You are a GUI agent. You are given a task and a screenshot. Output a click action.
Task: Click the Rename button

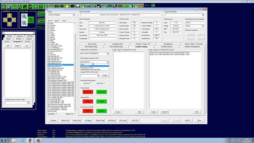tap(53, 120)
